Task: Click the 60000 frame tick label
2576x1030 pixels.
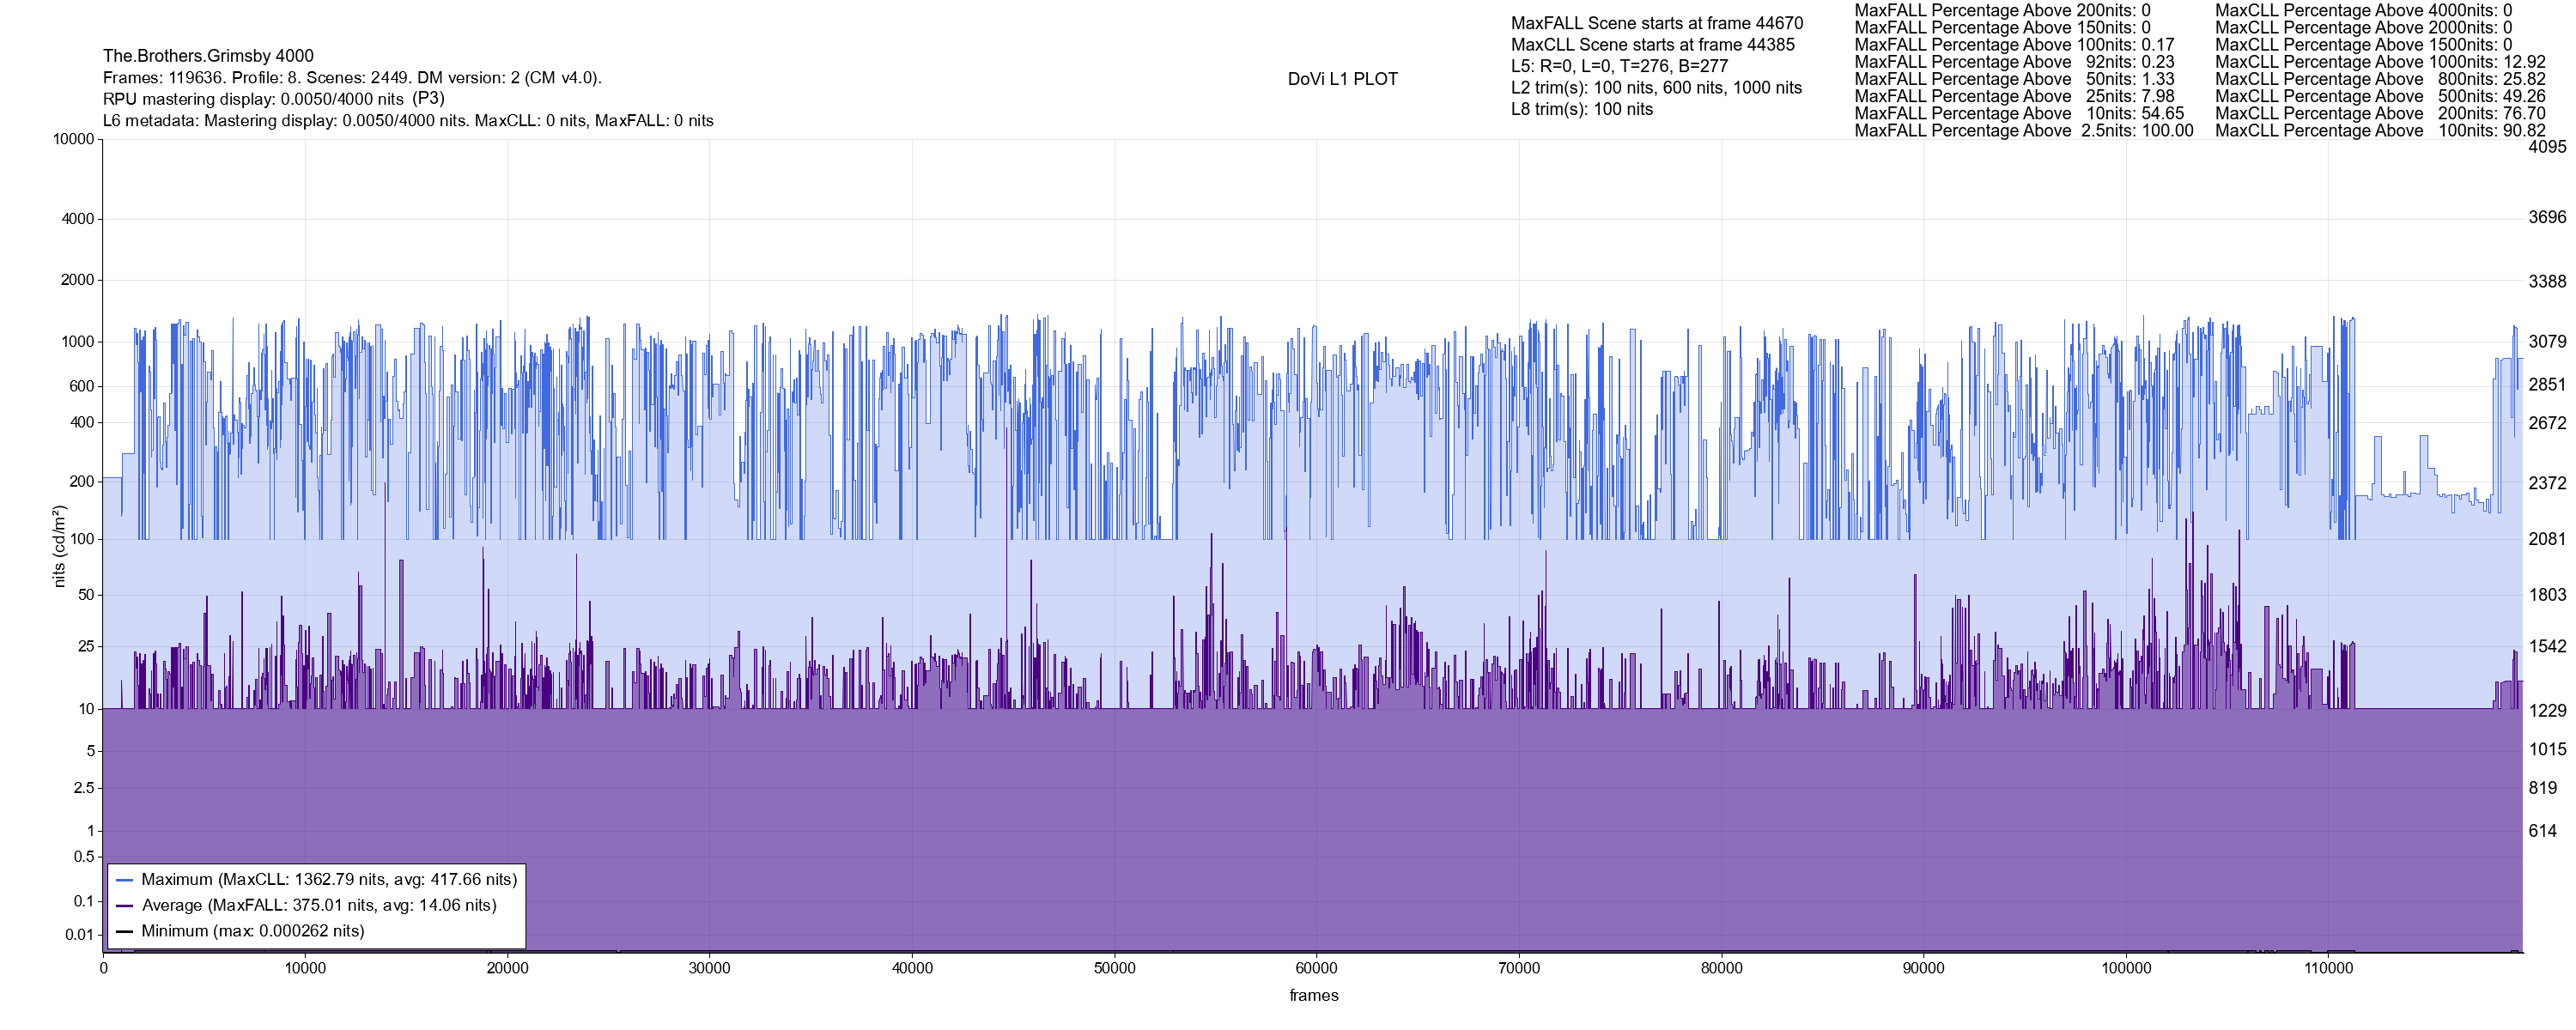Action: click(x=1316, y=968)
